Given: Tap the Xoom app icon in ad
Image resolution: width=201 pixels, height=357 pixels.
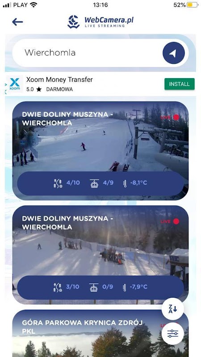Looking at the screenshot, I should tap(15, 84).
